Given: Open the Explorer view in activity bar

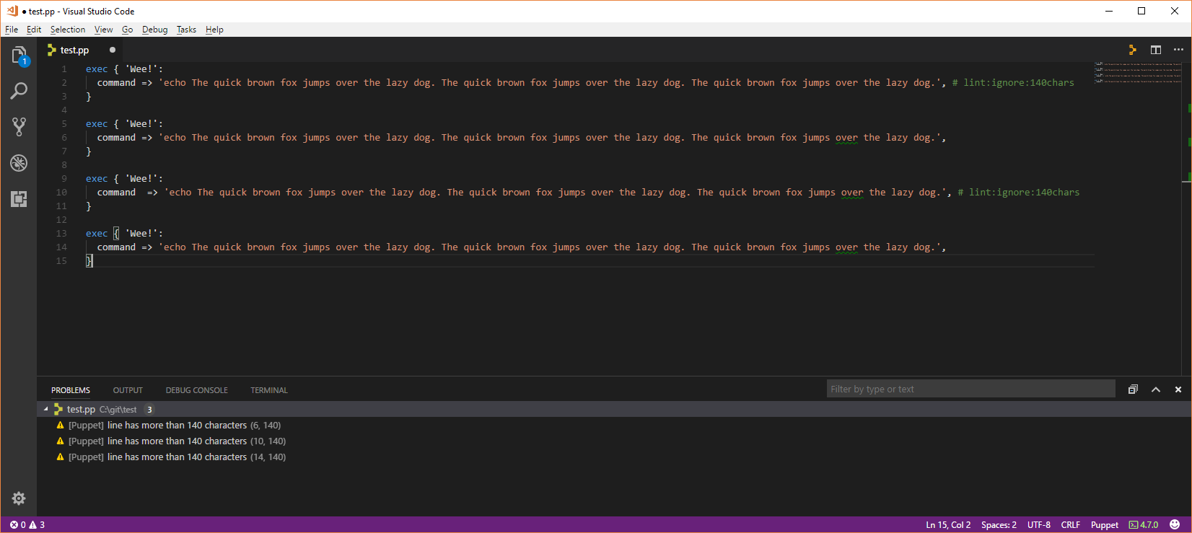Looking at the screenshot, I should point(19,55).
